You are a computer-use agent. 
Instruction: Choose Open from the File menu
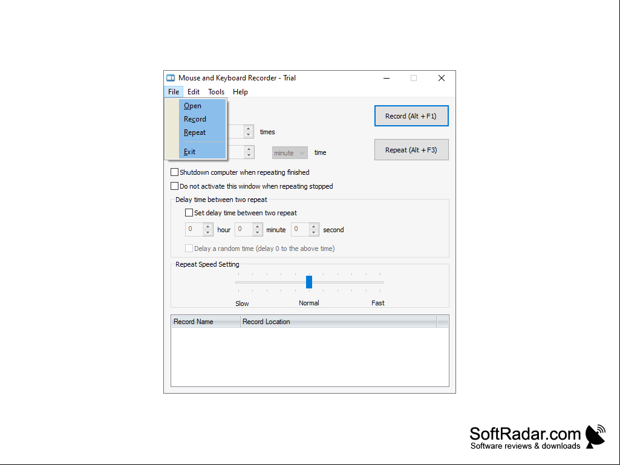pos(203,106)
